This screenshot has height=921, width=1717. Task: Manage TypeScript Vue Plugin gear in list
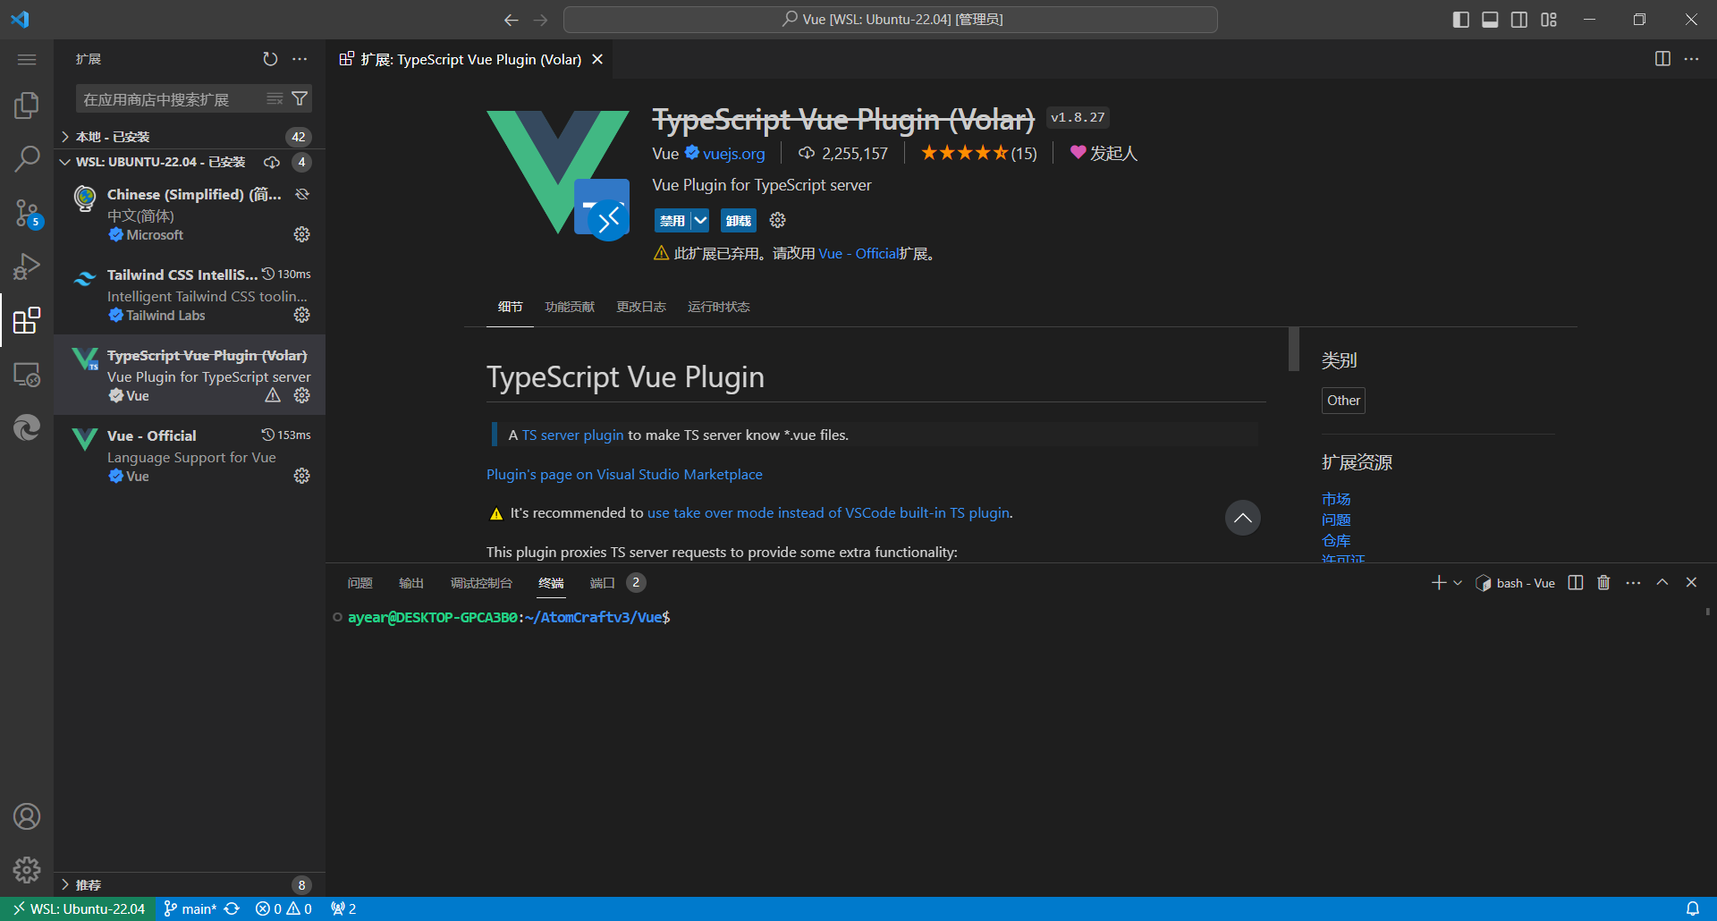click(302, 395)
